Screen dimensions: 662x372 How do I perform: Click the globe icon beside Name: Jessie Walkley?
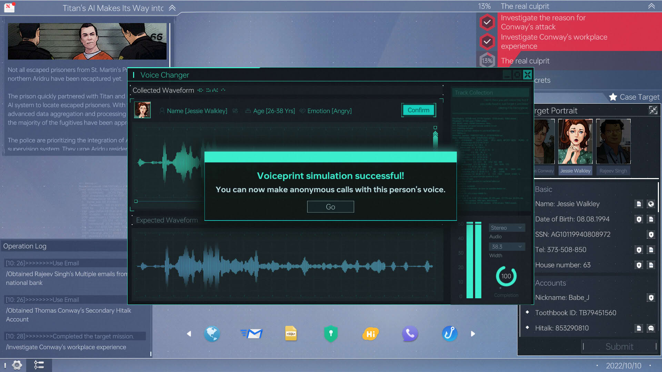point(651,204)
